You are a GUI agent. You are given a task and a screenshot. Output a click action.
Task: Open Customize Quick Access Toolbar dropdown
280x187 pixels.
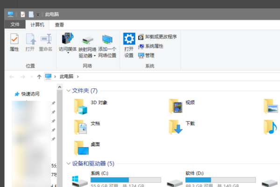[38, 14]
